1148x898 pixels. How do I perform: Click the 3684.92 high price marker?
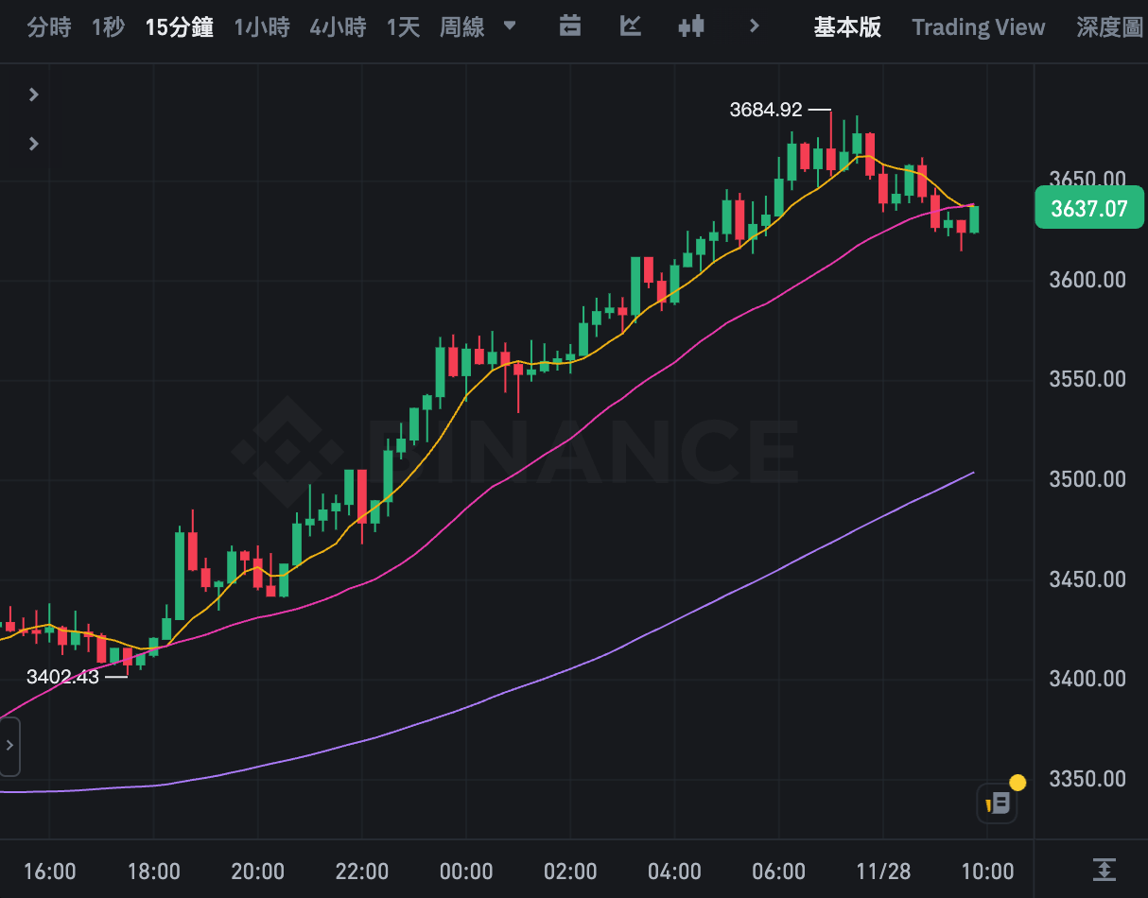(x=765, y=110)
